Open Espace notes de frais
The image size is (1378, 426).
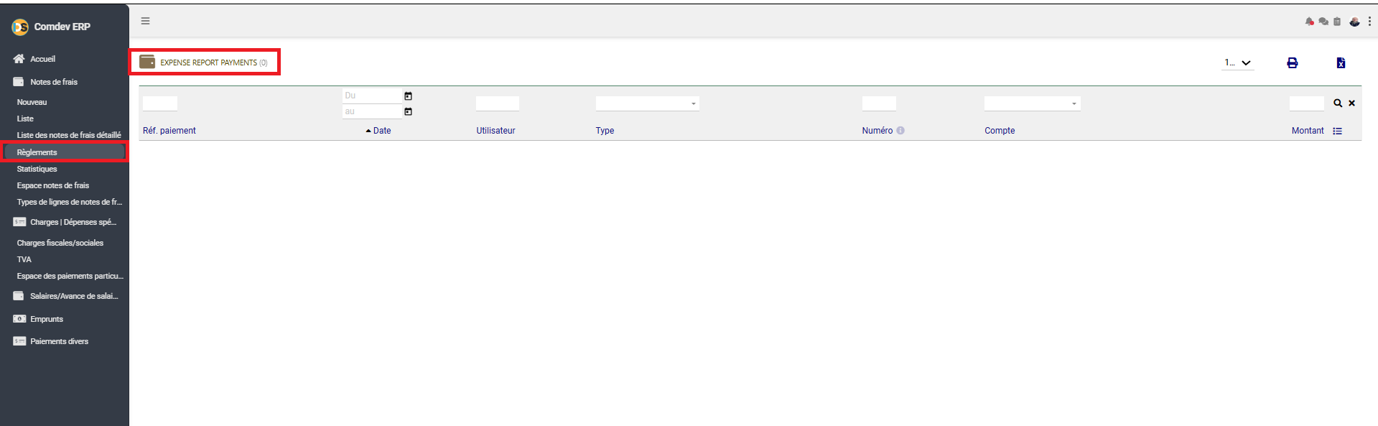click(x=53, y=185)
